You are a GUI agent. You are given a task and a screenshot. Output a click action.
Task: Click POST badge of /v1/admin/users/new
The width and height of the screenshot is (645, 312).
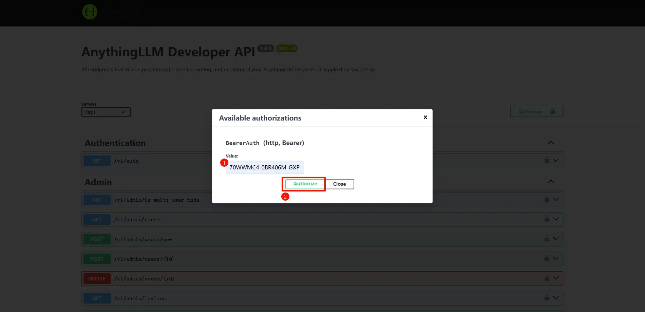[x=97, y=239]
